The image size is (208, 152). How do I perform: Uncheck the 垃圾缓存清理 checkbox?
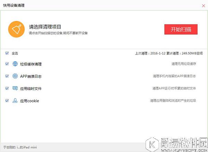click(x=7, y=64)
